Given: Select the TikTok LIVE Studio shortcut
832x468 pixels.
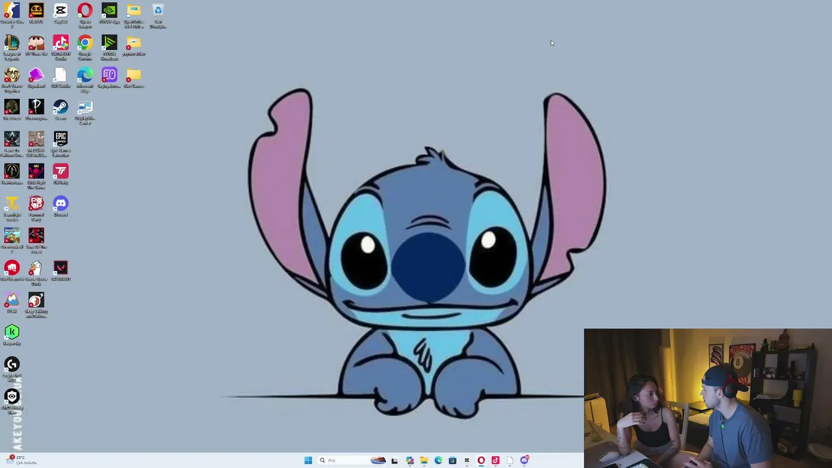Looking at the screenshot, I should point(60,48).
